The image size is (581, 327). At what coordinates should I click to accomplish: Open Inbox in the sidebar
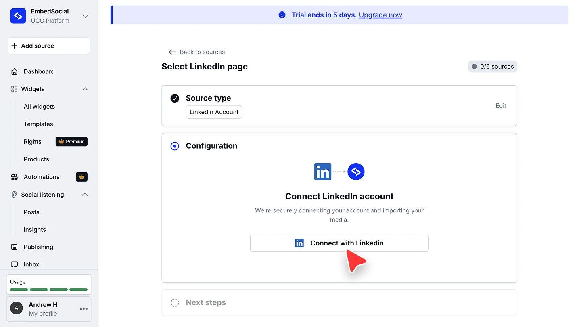click(31, 264)
